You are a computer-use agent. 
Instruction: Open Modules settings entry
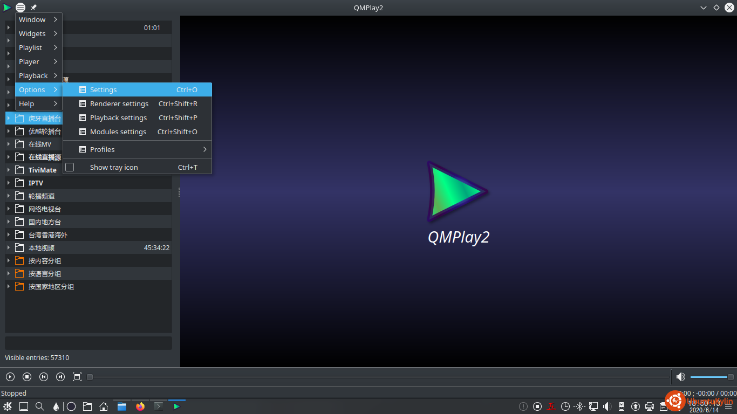tap(138, 132)
